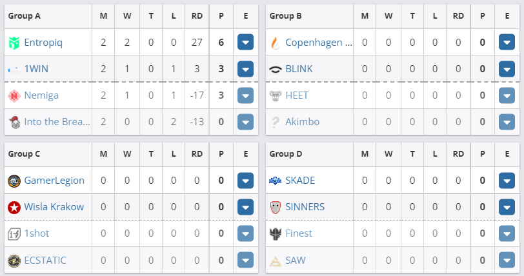
Task: Click the RD column header in Group D
Action: (x=458, y=154)
